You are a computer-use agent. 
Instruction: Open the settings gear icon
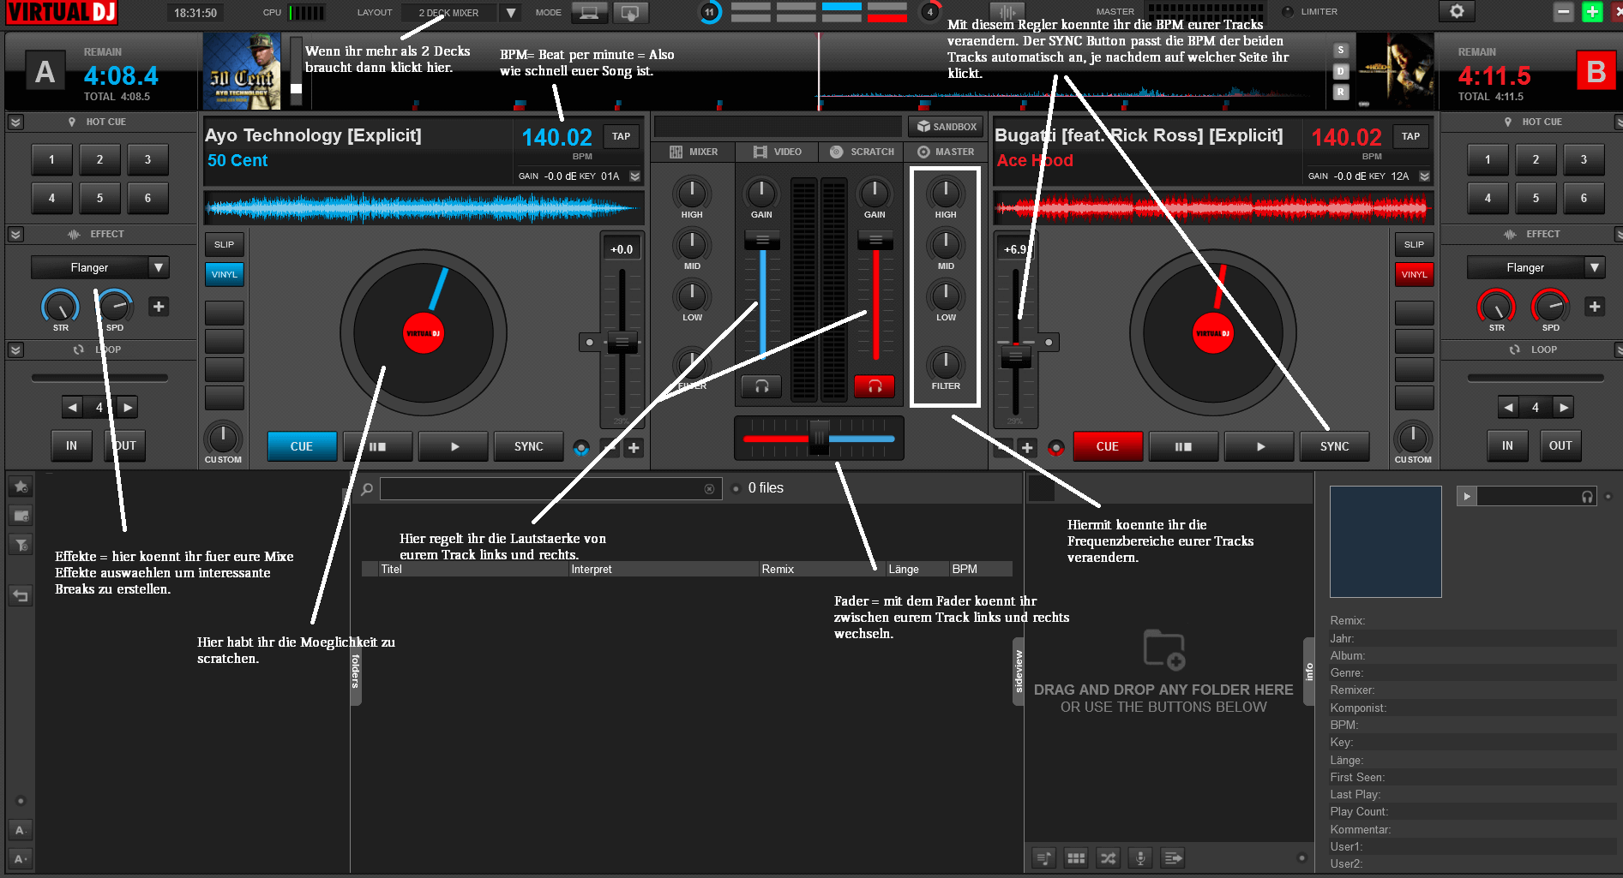[1457, 12]
